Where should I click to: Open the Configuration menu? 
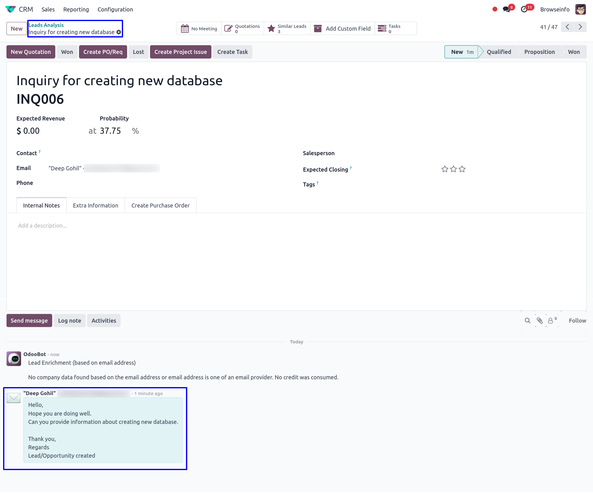(x=115, y=9)
